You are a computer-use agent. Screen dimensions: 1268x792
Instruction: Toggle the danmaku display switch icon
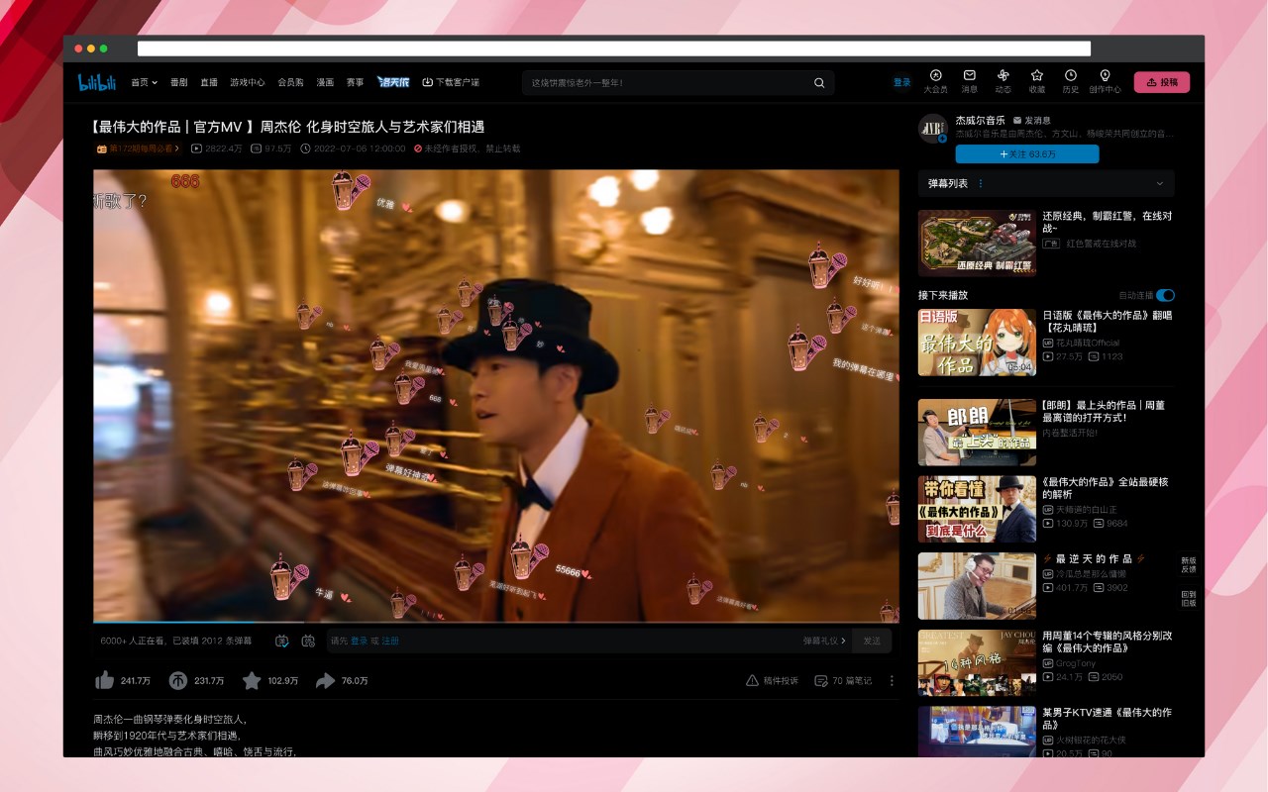(282, 641)
